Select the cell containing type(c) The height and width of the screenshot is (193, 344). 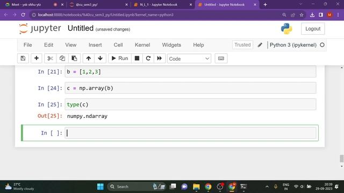point(190,105)
